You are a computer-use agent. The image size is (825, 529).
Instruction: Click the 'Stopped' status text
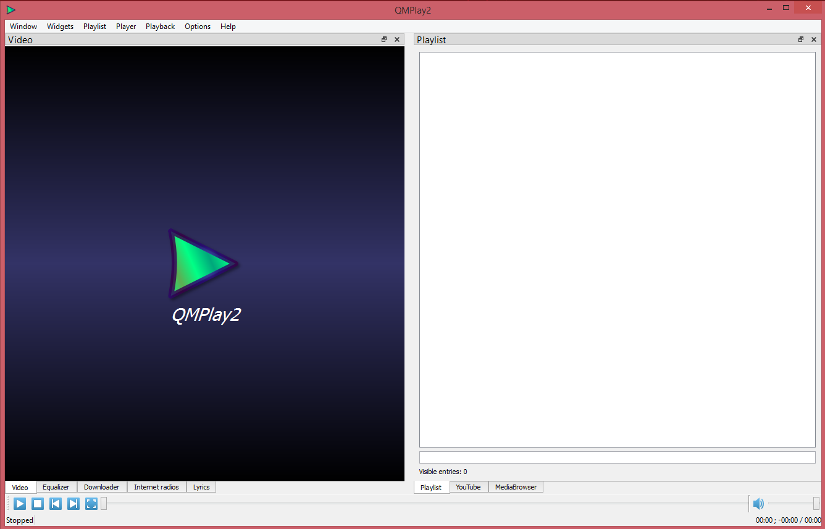tap(20, 520)
